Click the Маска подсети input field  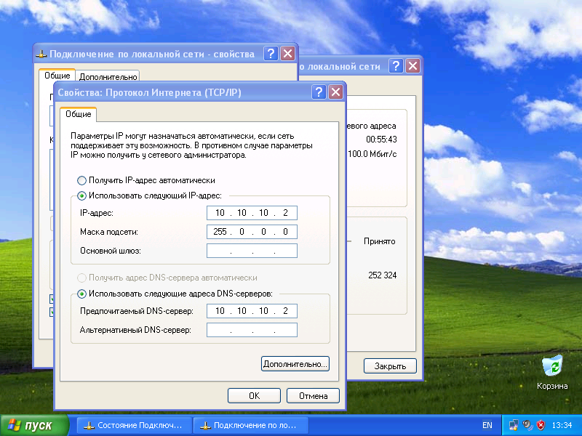pyautogui.click(x=252, y=232)
